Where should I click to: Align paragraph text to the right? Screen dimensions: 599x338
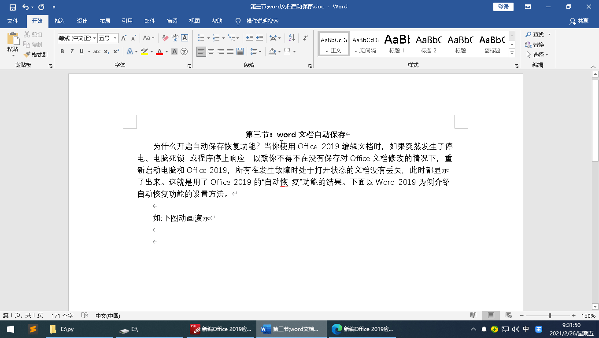pos(221,51)
